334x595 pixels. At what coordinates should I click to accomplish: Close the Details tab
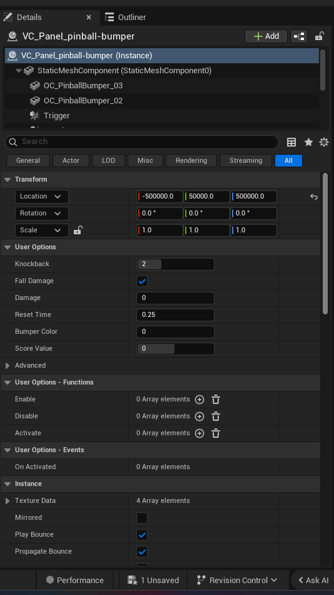click(x=89, y=18)
